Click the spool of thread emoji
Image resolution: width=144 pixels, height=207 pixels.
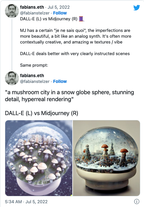coord(81,19)
